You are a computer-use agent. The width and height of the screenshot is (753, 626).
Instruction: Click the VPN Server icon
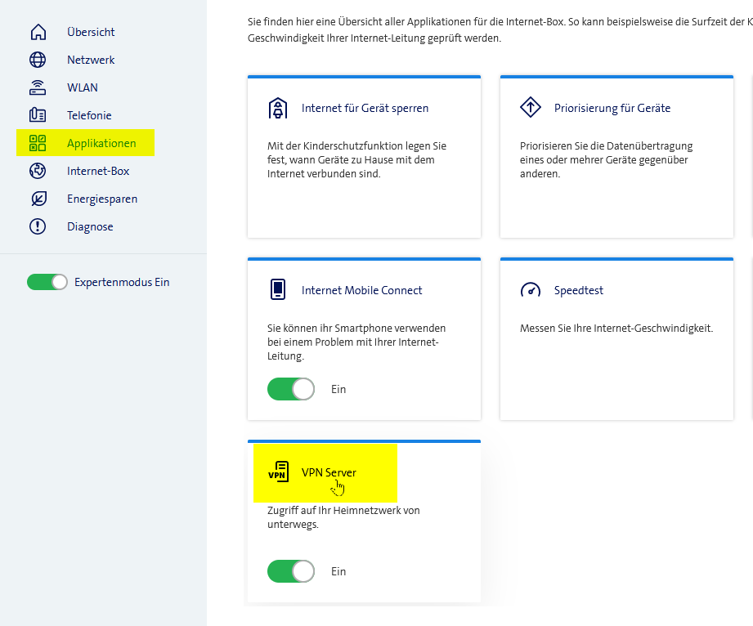[x=278, y=472]
